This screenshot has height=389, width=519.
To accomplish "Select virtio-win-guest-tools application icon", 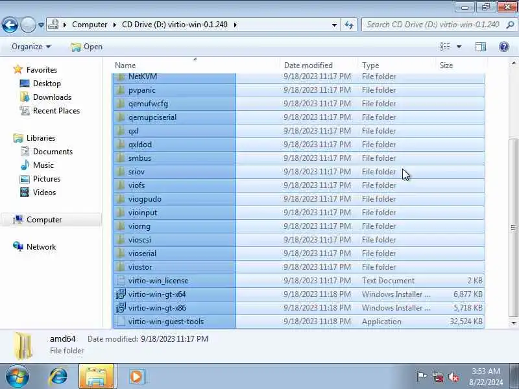I will tap(121, 321).
